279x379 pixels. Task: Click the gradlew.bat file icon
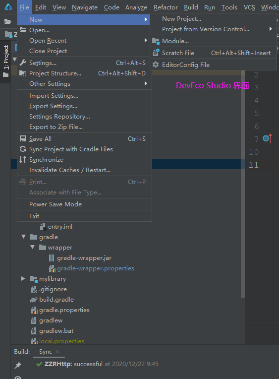34,331
